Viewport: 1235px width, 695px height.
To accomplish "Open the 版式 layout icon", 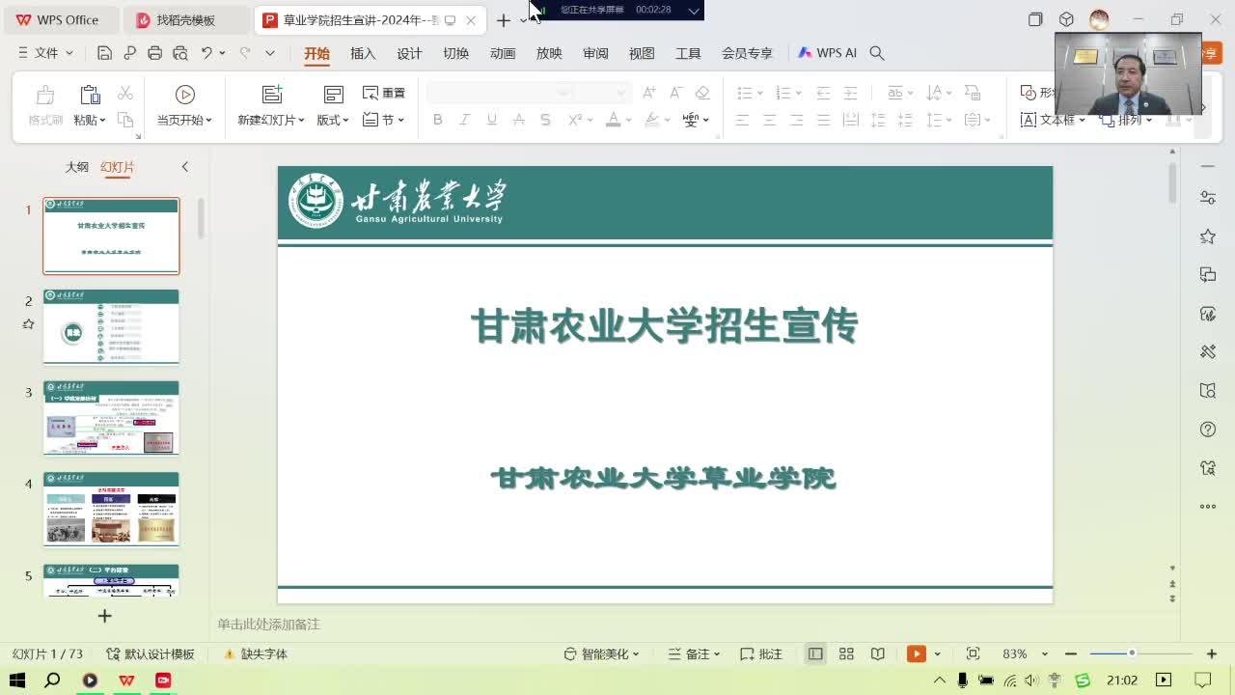I will tap(333, 94).
